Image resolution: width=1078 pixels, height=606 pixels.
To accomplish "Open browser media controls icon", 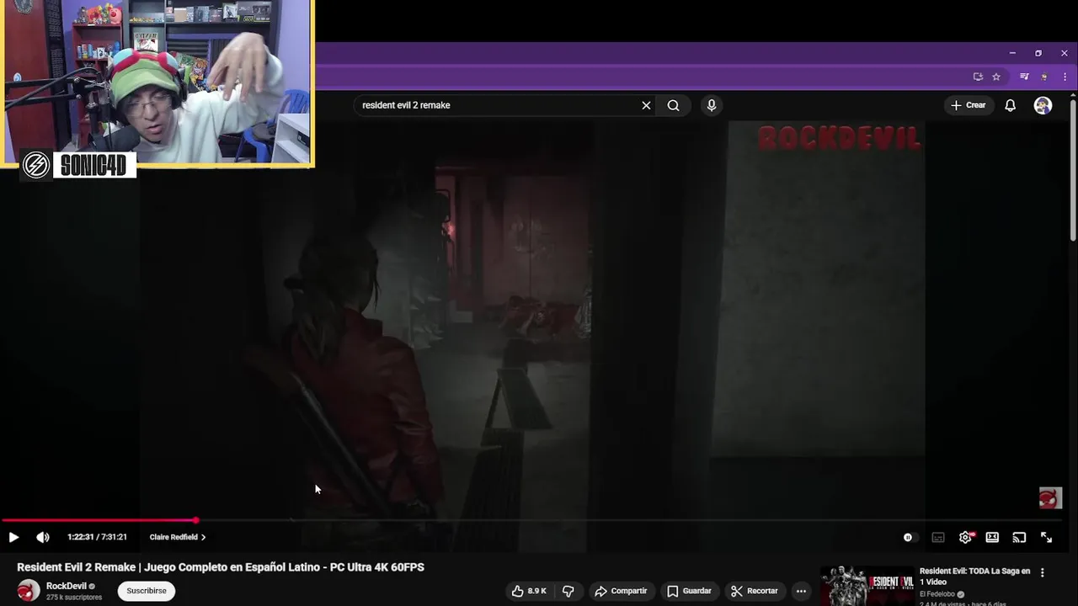I will (1024, 77).
